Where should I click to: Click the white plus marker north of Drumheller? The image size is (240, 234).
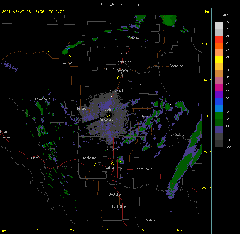pyautogui.click(x=170, y=104)
